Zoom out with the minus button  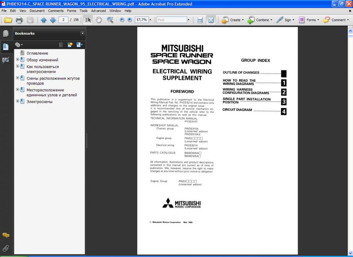(122, 20)
